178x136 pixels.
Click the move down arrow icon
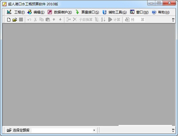pos(60,20)
